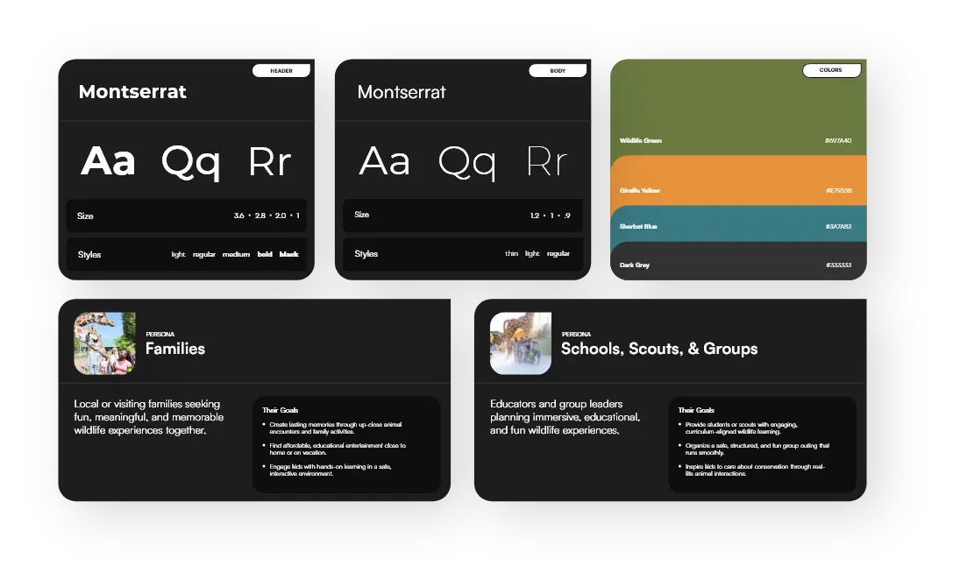Click the light 'Rr' body specimen

click(x=547, y=162)
